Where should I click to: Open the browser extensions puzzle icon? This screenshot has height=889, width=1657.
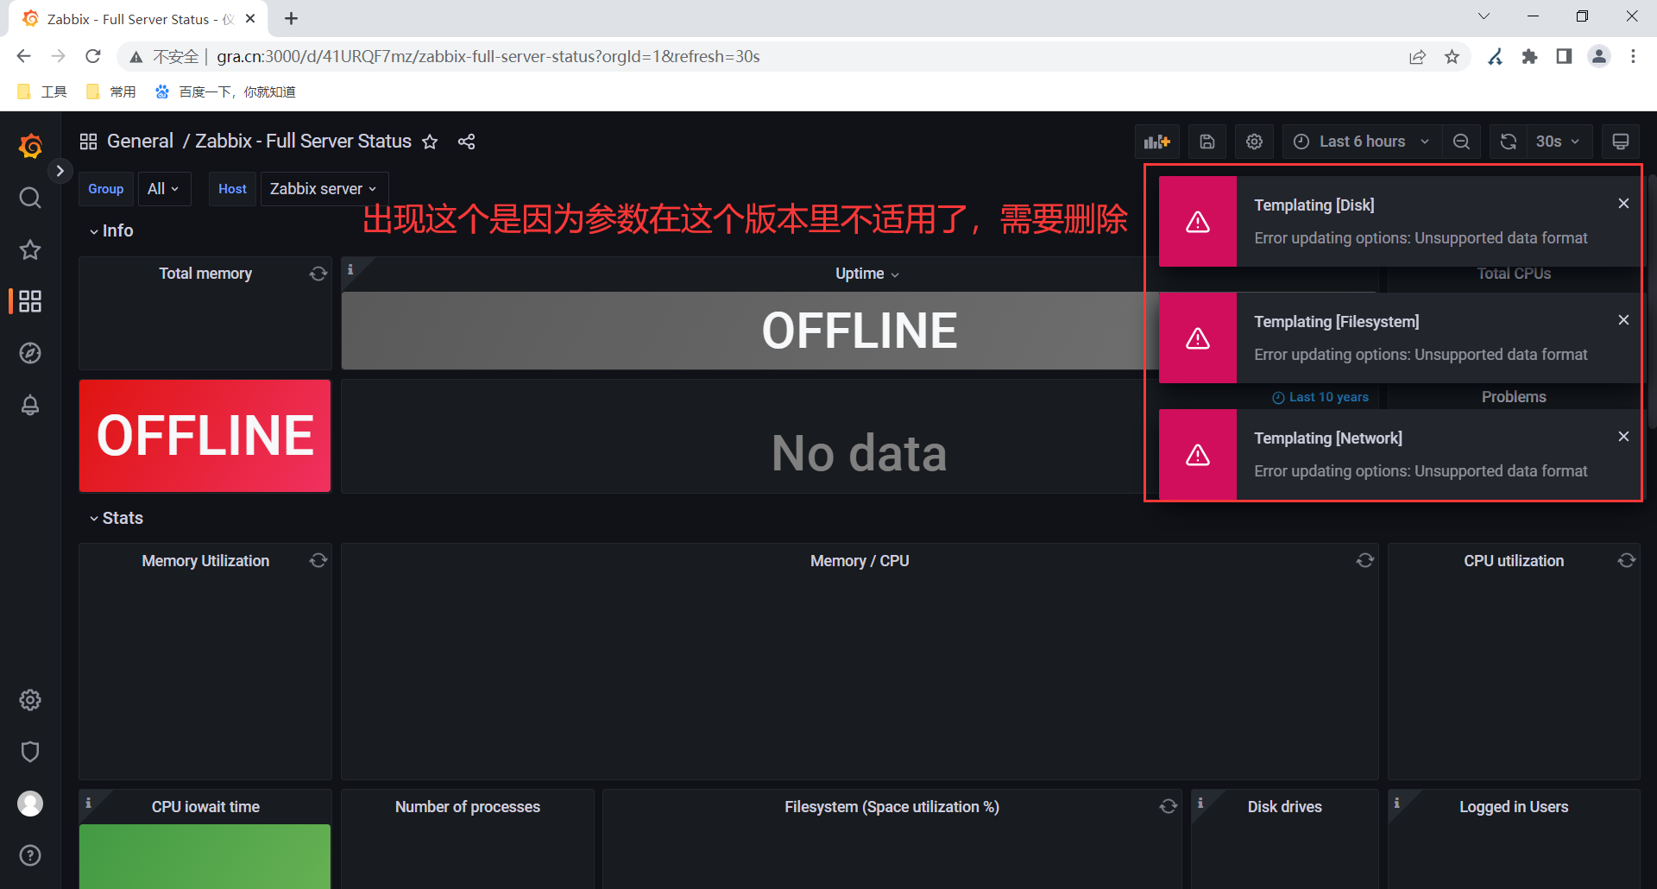pyautogui.click(x=1529, y=57)
